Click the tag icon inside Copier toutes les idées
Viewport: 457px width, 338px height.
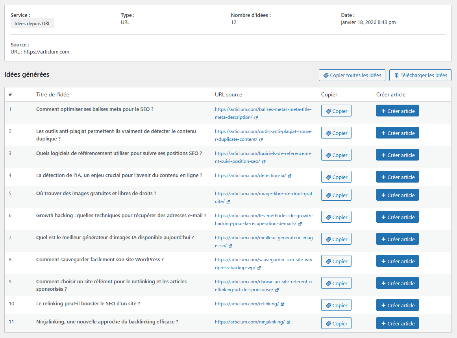tap(327, 75)
